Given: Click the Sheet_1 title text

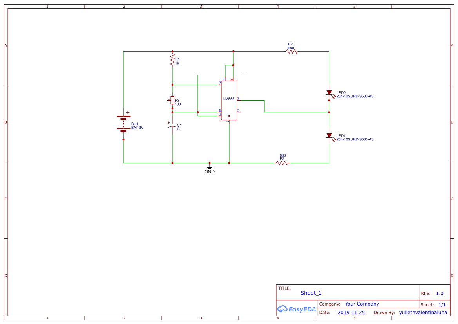Looking at the screenshot, I should point(311,293).
